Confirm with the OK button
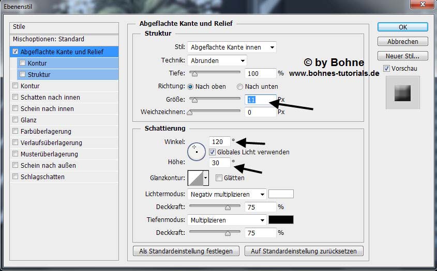The width and height of the screenshot is (437, 271). click(x=403, y=27)
